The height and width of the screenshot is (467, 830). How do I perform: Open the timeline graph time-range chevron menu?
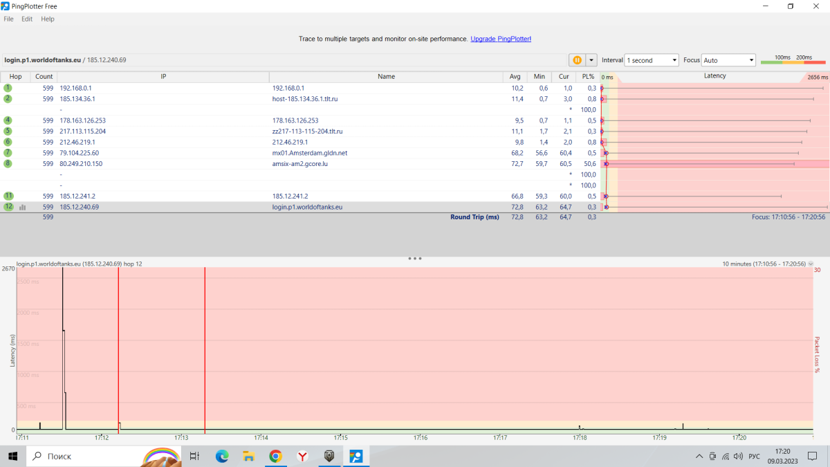tap(811, 264)
